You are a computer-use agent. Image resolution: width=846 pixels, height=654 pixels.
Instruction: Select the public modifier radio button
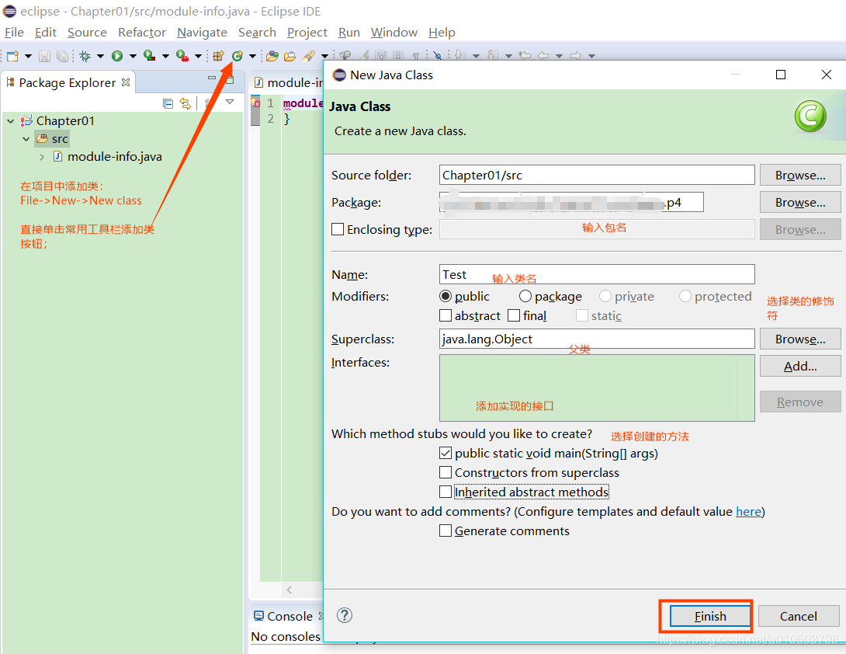446,297
